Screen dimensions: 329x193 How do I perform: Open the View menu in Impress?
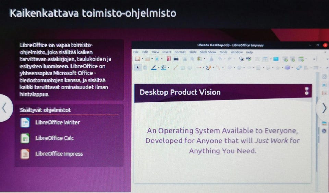155,52
